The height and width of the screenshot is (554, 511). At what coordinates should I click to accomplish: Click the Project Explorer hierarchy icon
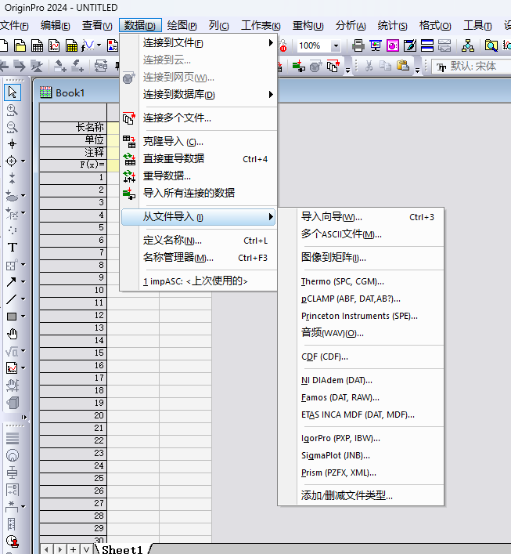tap(468, 45)
